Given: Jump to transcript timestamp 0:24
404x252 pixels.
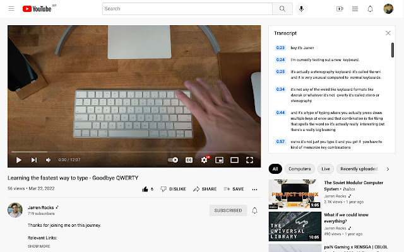Looking at the screenshot, I should [x=280, y=60].
